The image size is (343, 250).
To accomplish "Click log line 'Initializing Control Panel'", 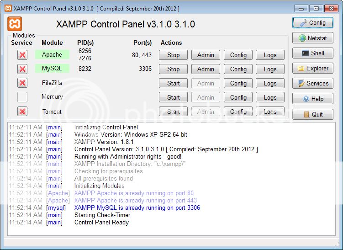I will (106, 127).
